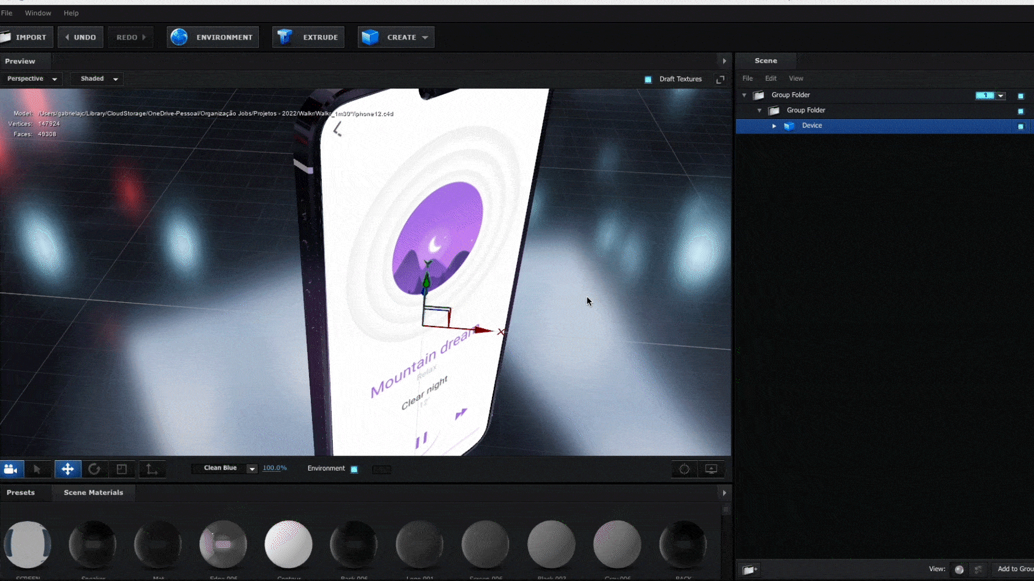
Task: Open the Create dropdown arrow
Action: [x=425, y=38]
